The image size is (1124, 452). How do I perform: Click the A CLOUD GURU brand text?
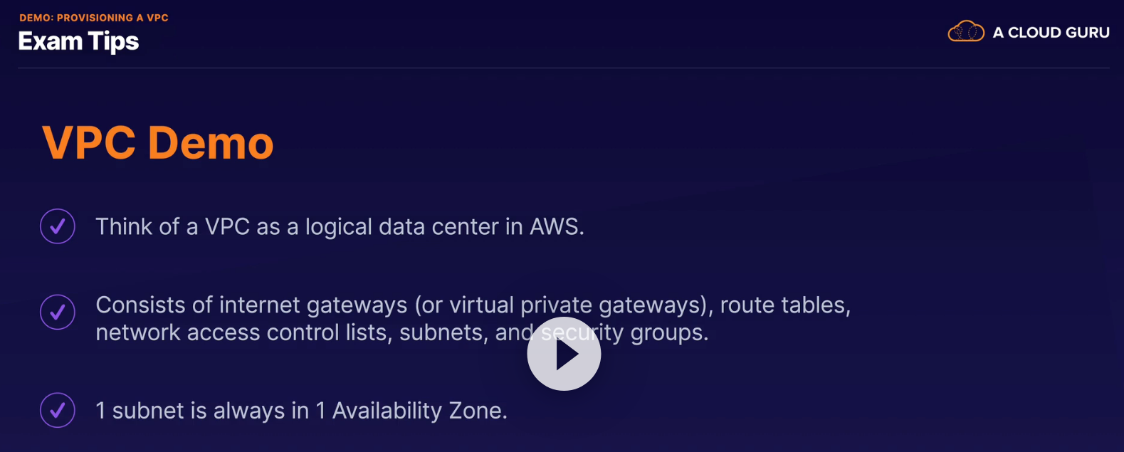(1051, 33)
